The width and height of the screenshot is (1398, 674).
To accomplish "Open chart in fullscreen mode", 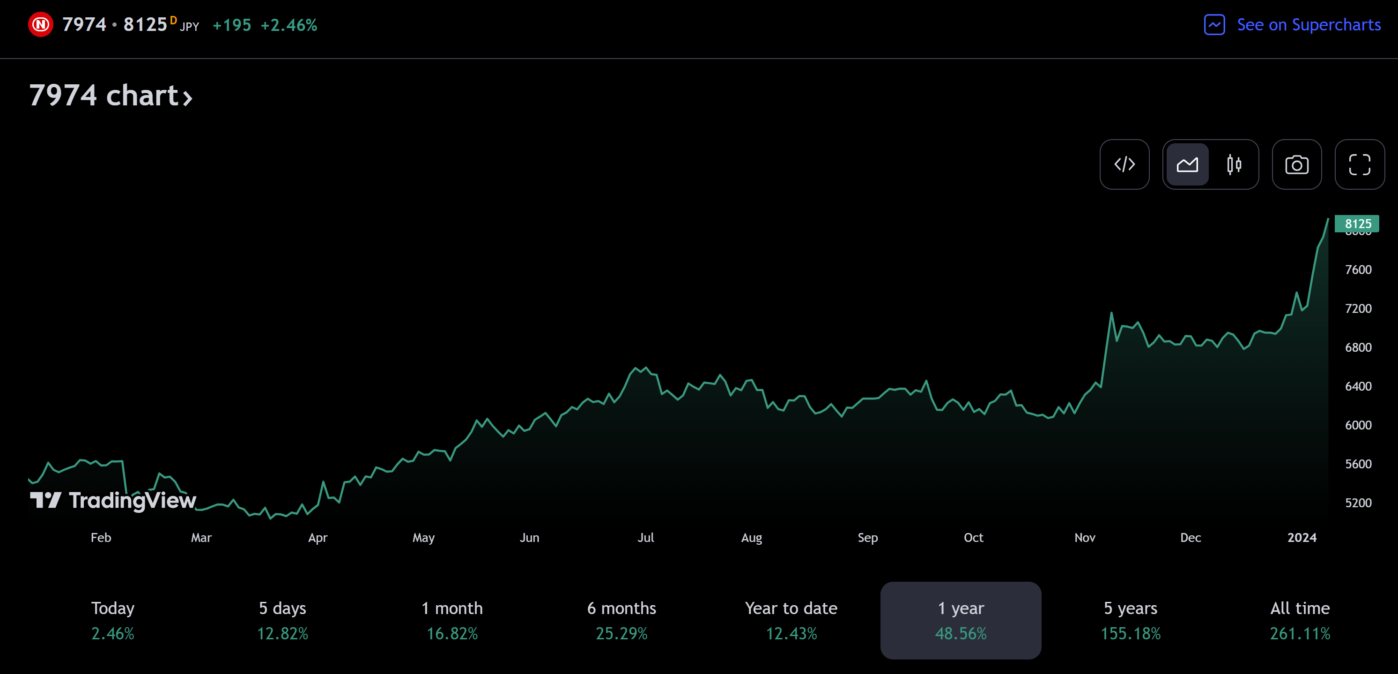I will pos(1359,164).
